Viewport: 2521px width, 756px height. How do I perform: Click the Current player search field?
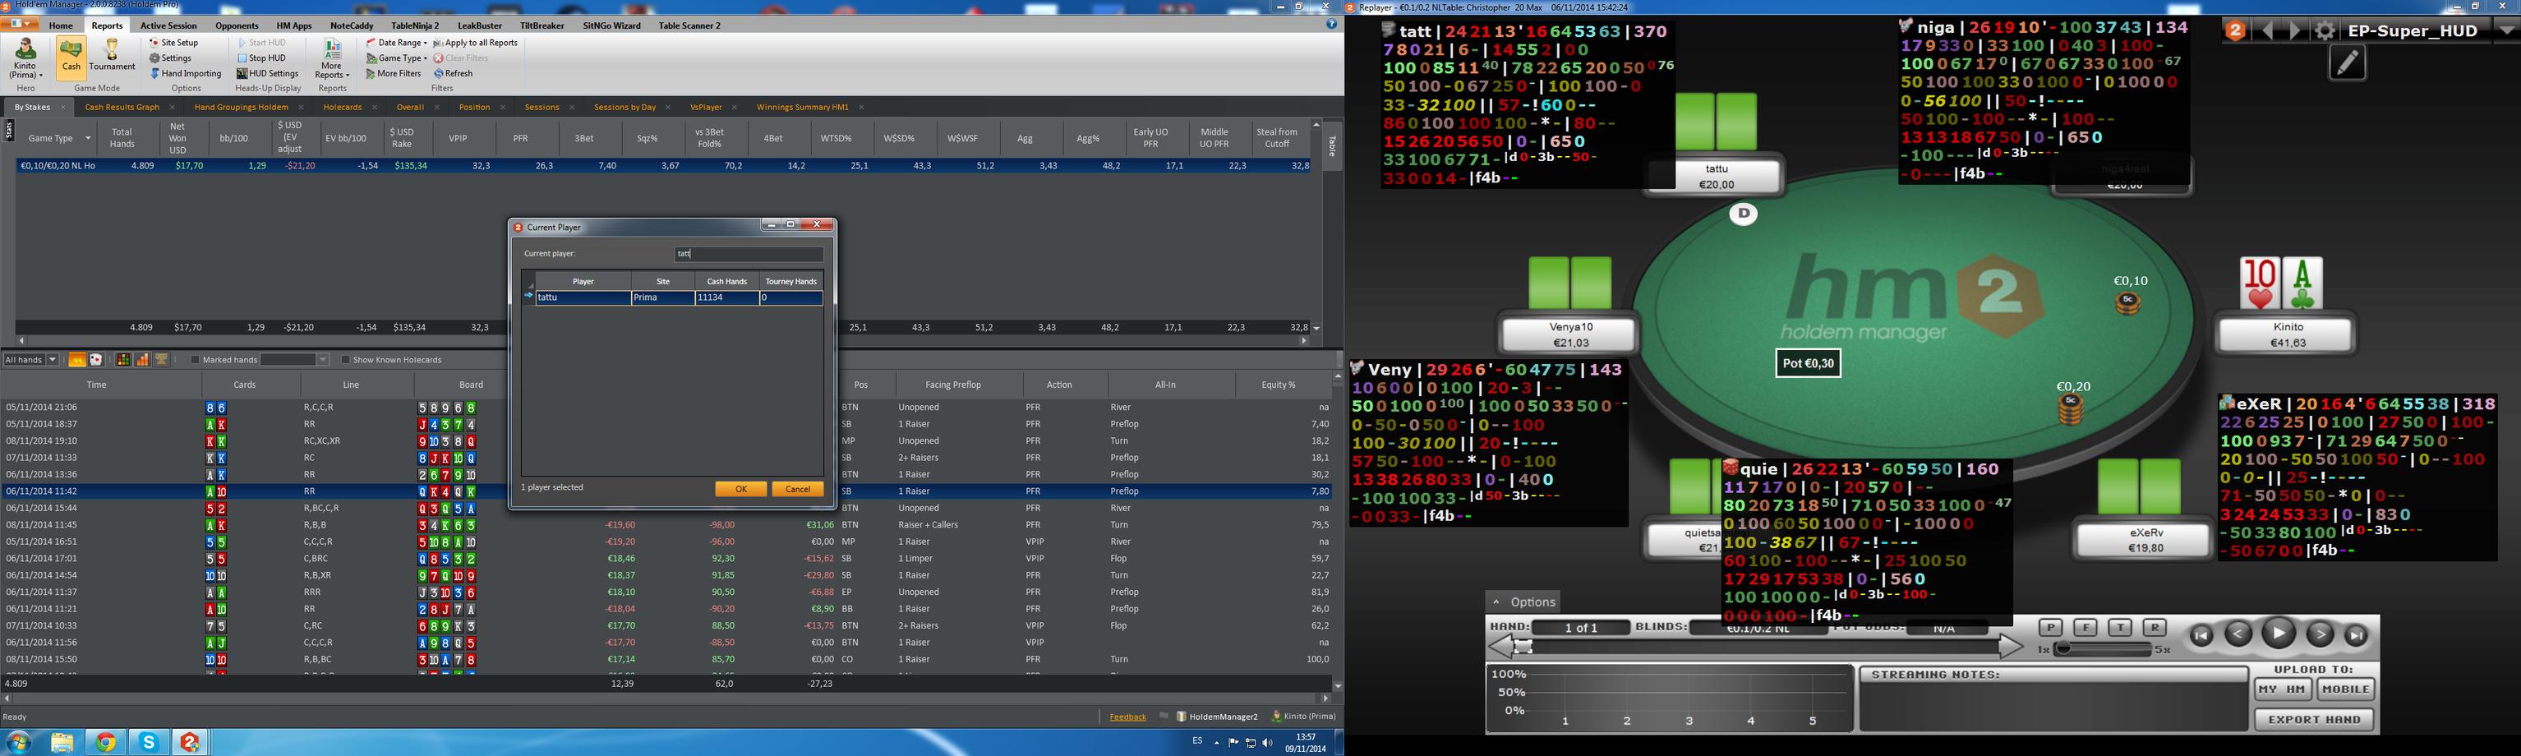(x=749, y=255)
